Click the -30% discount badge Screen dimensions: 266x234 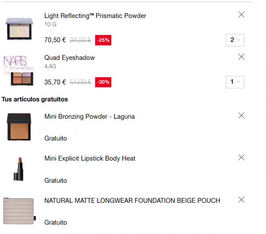coord(103,82)
